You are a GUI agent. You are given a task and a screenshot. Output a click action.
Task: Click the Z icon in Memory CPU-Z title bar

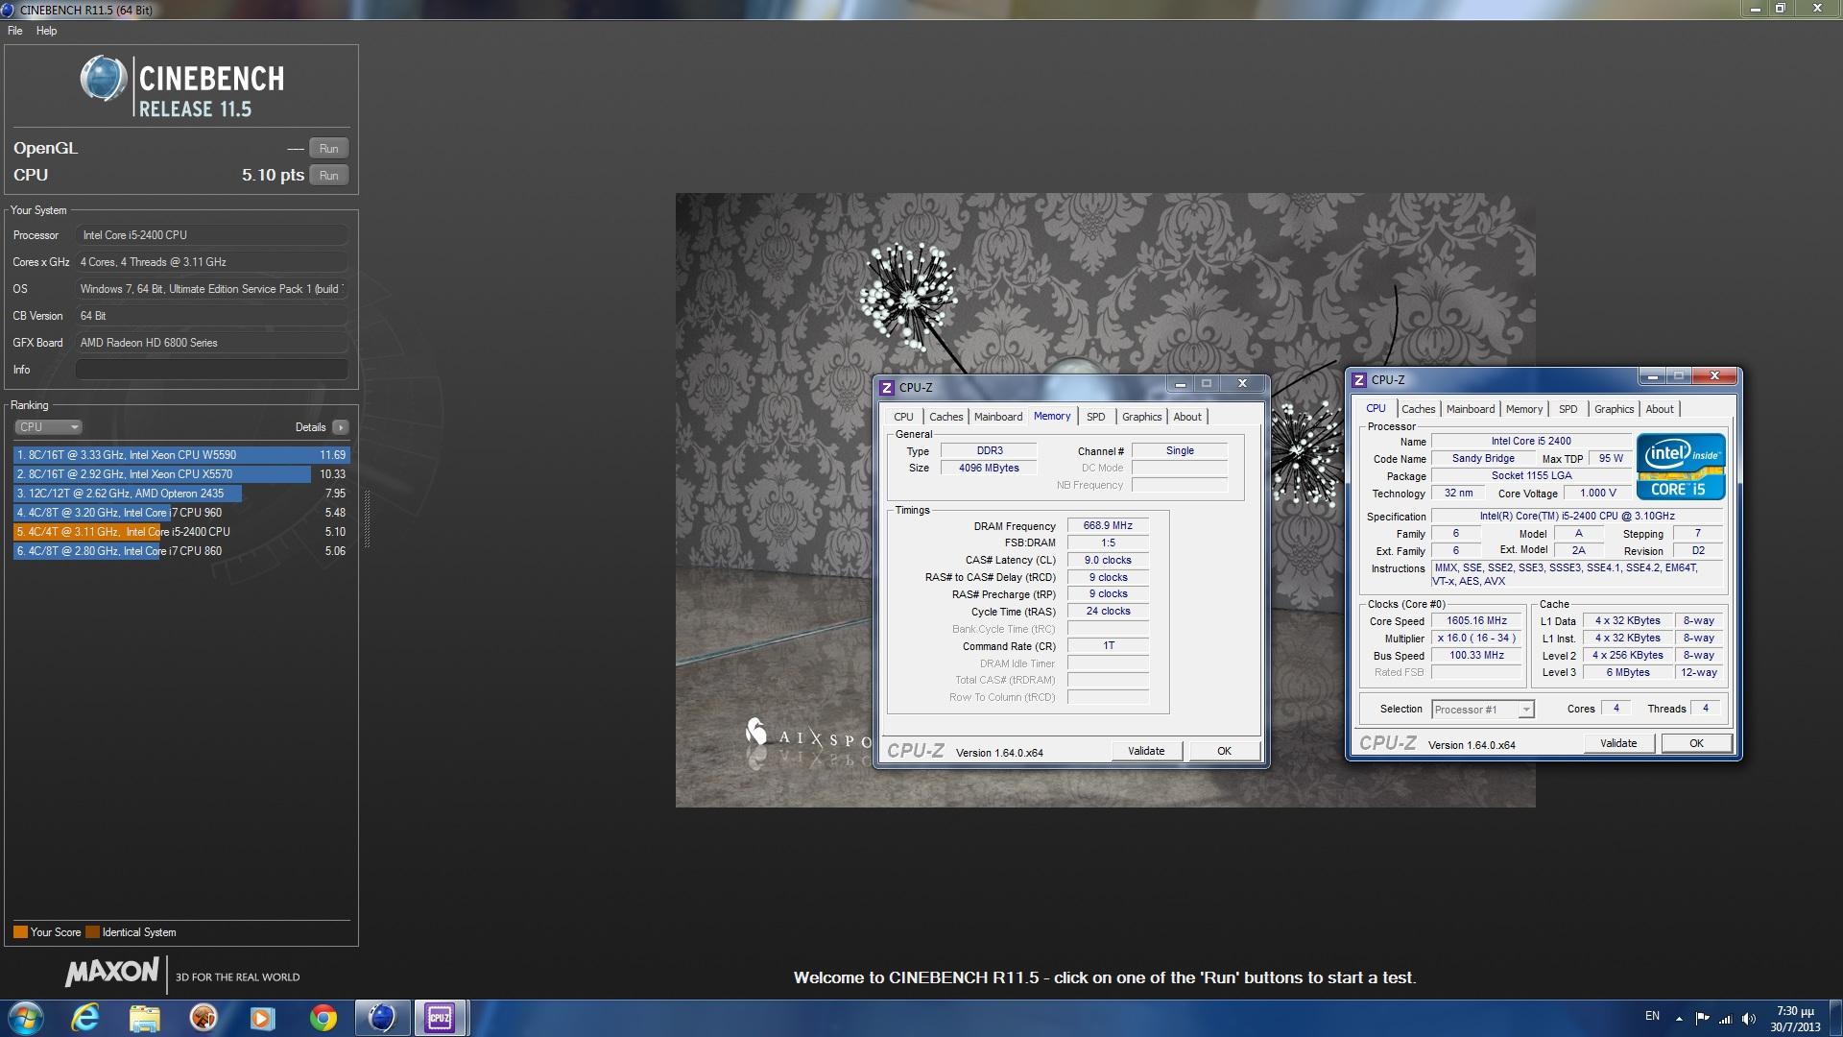point(887,388)
